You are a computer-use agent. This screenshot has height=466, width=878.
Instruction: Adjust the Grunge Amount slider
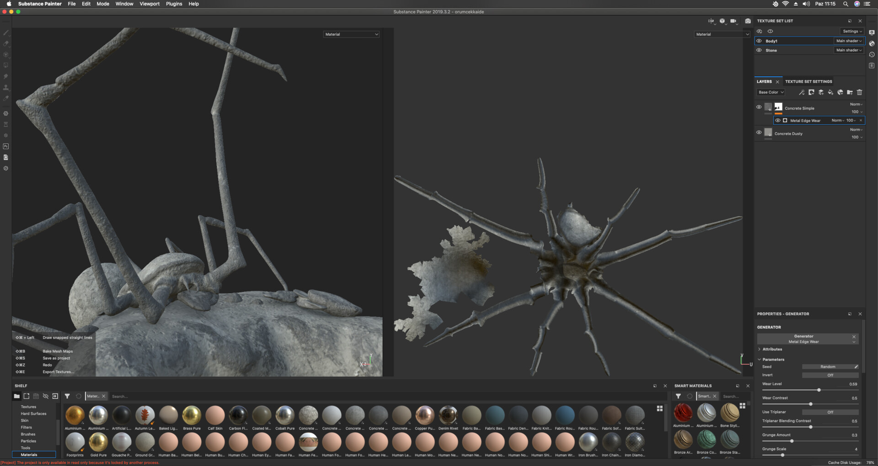point(810,441)
